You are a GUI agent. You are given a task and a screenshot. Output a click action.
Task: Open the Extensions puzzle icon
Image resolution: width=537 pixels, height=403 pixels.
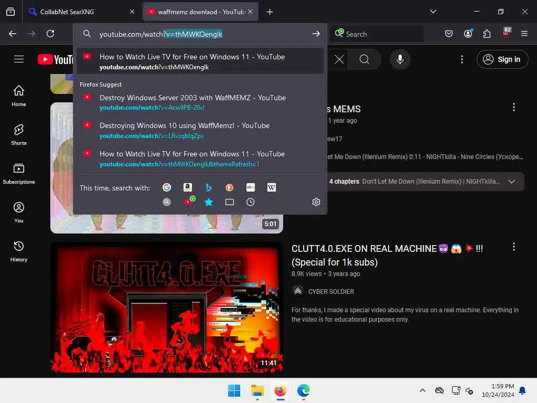[x=487, y=34]
